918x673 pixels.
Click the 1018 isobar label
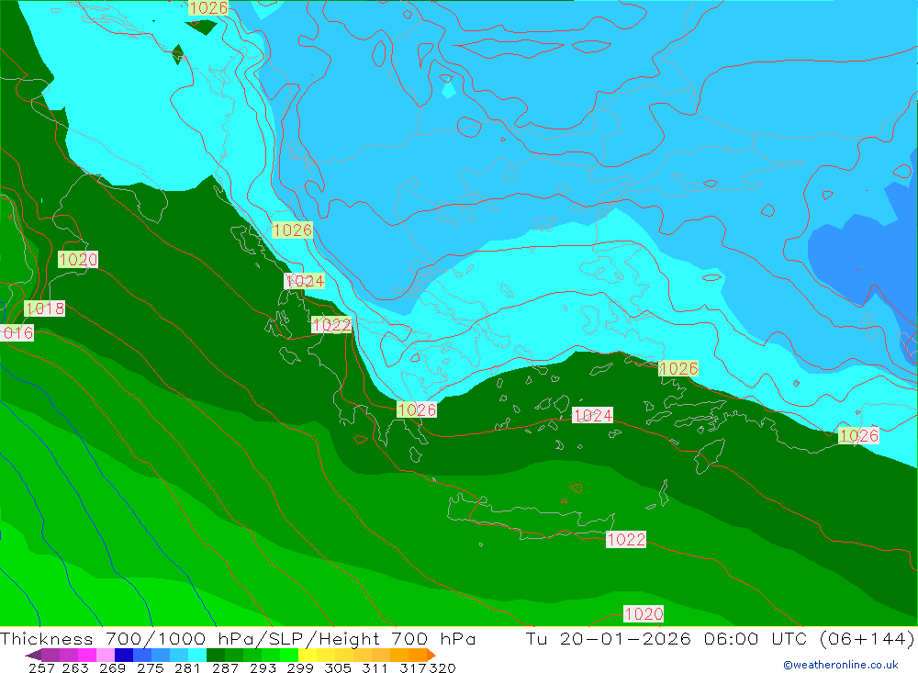[x=44, y=308]
